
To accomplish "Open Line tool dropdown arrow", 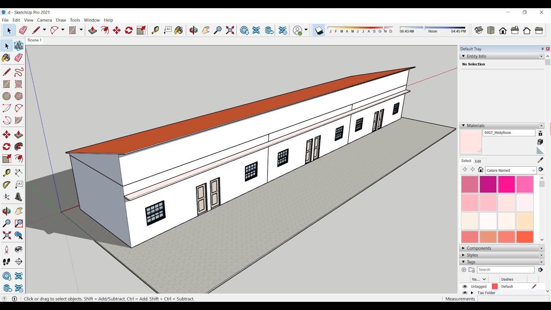I will (44, 30).
